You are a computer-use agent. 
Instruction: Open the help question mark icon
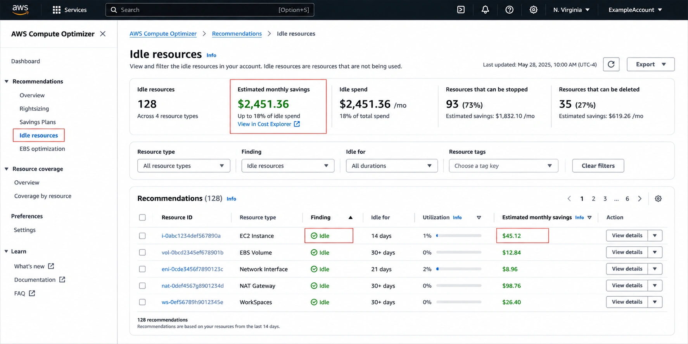tap(510, 10)
